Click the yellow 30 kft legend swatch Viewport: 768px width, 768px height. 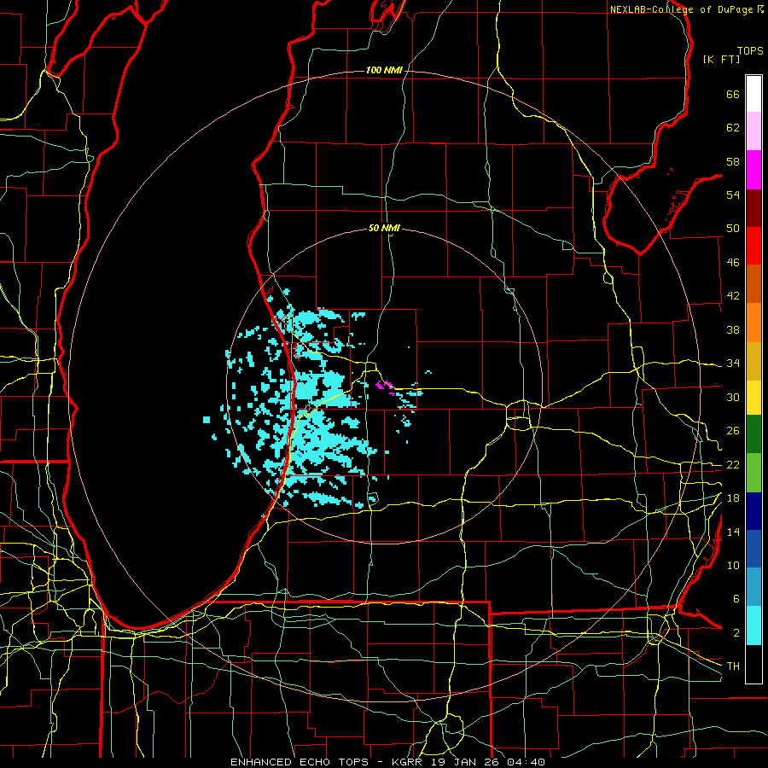tap(753, 398)
